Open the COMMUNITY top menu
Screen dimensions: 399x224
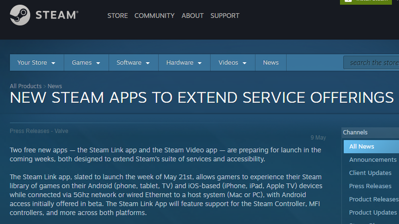point(154,16)
